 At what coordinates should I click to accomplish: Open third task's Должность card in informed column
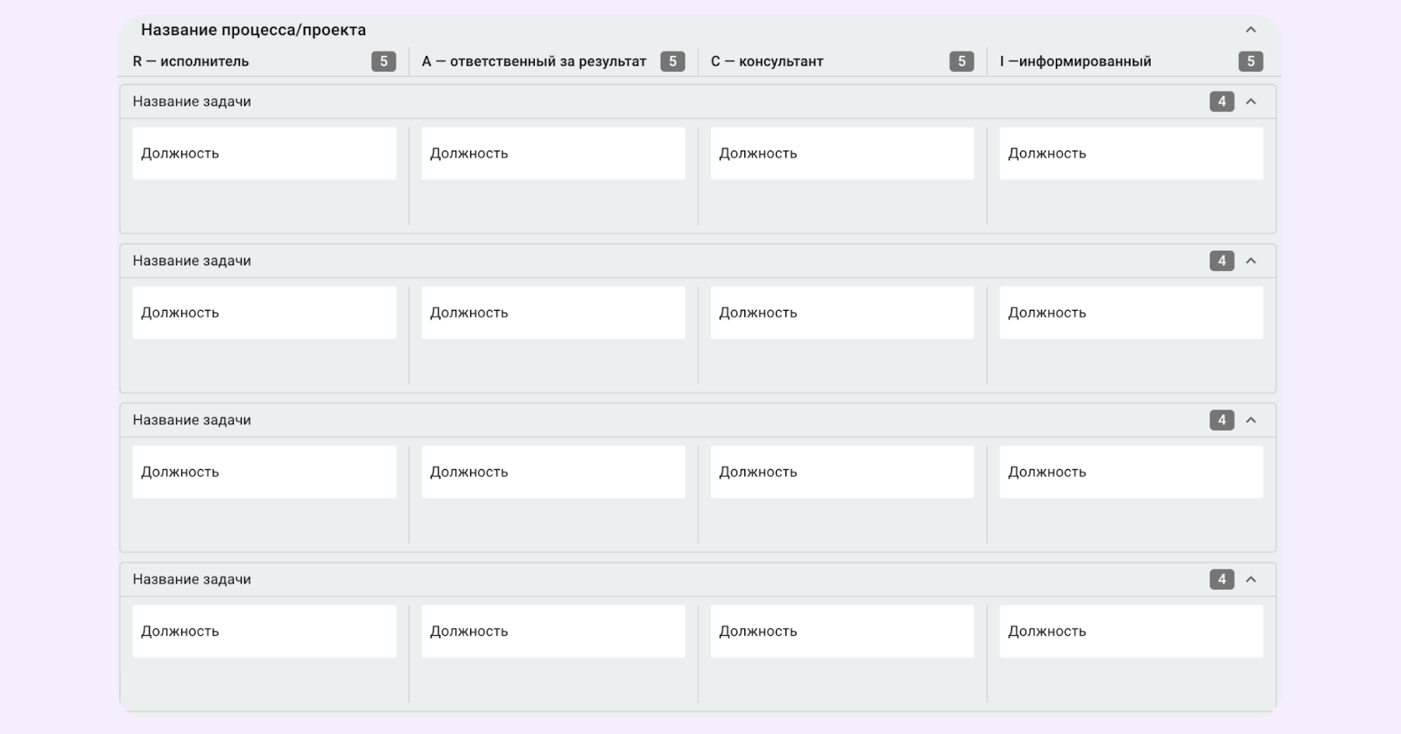[x=1130, y=472]
